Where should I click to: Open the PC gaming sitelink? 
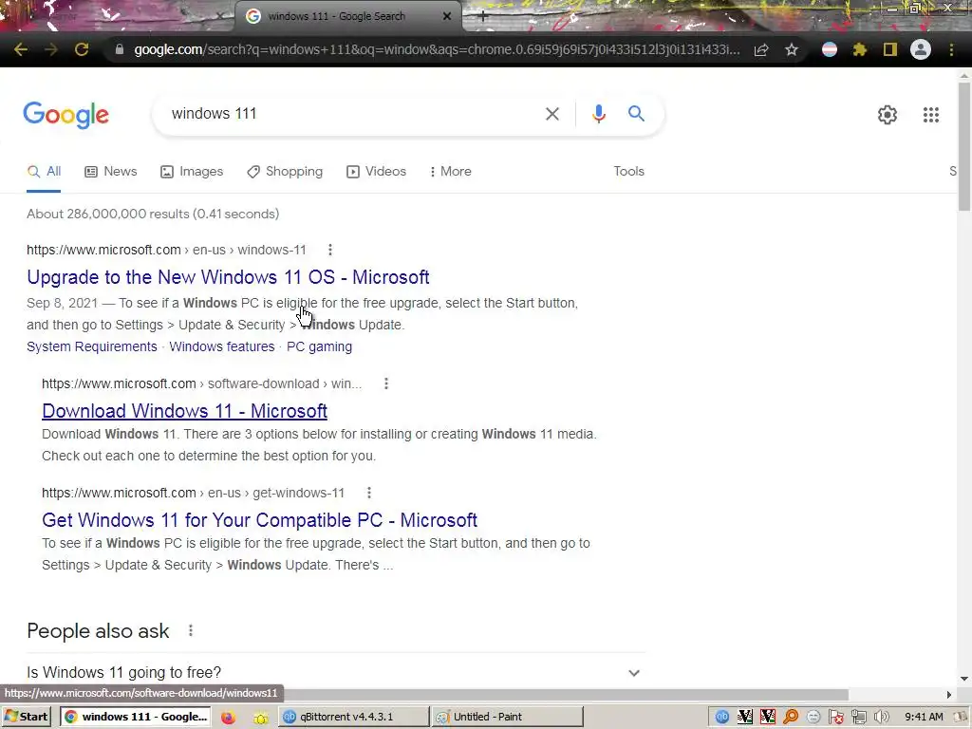(319, 346)
